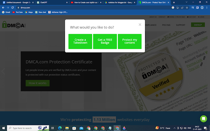The image size is (210, 131).
Task: Click the DMCA padlock logo
Action: click(14, 25)
